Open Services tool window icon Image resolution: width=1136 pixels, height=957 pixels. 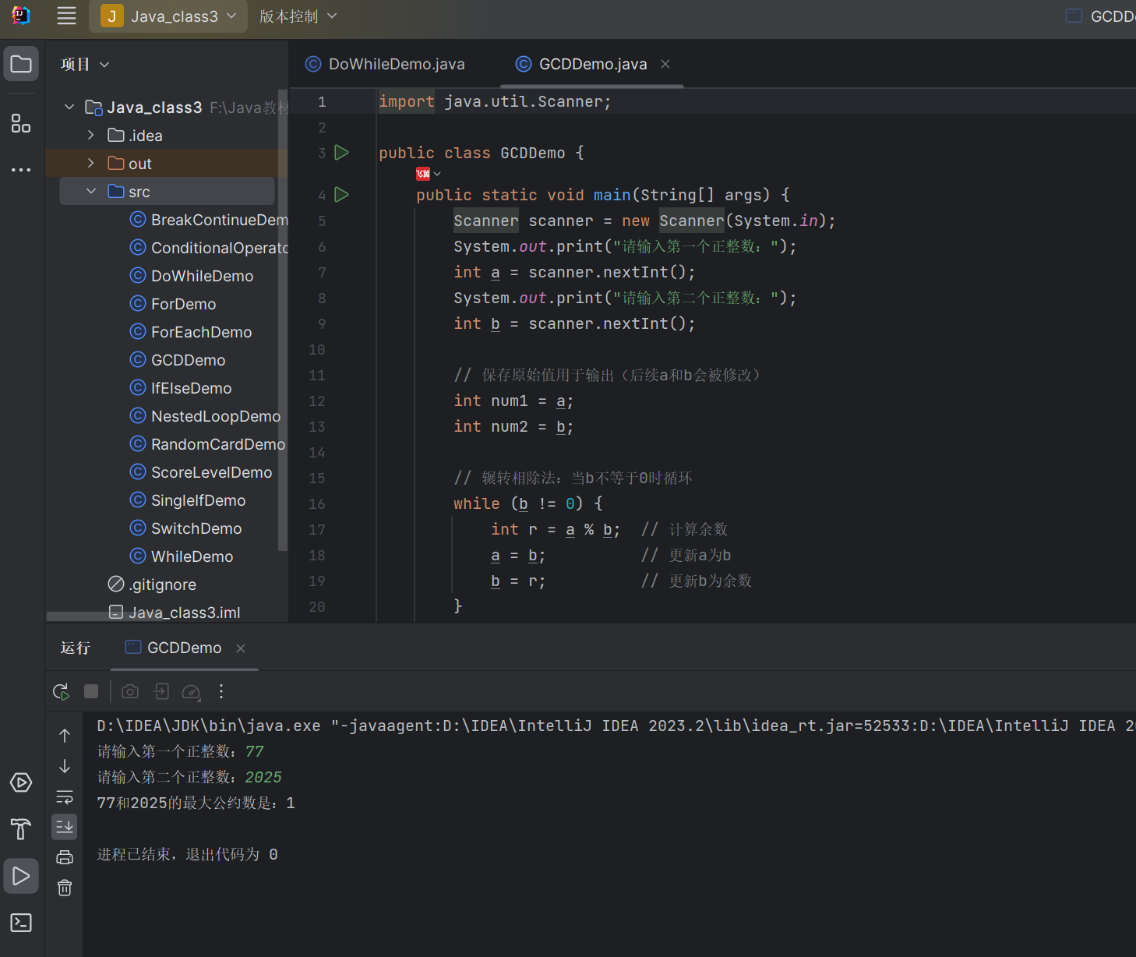21,782
